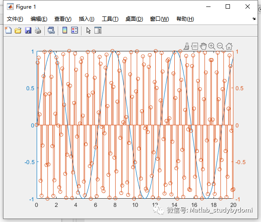Image resolution: width=261 pixels, height=222 pixels.
Task: Enable the Data Tips tool on the axes
Action: point(195,46)
